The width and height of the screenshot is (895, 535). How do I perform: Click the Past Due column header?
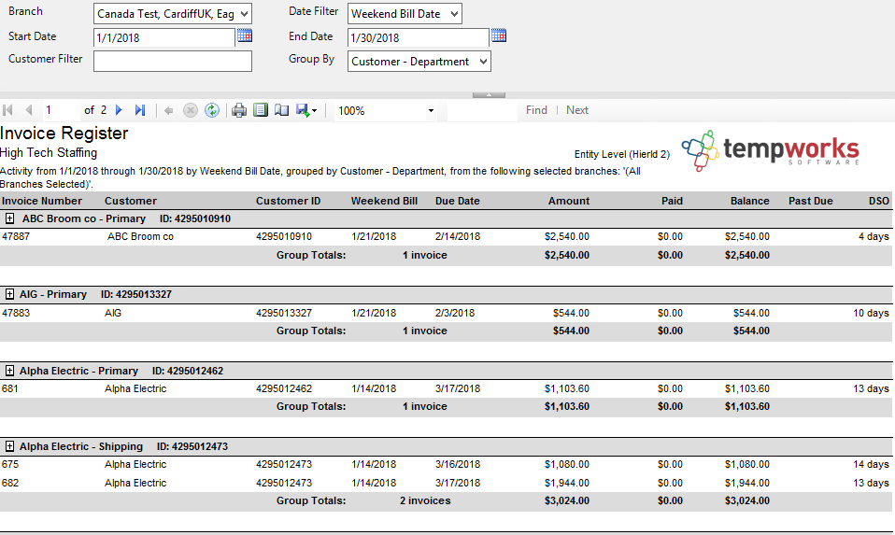(x=811, y=201)
